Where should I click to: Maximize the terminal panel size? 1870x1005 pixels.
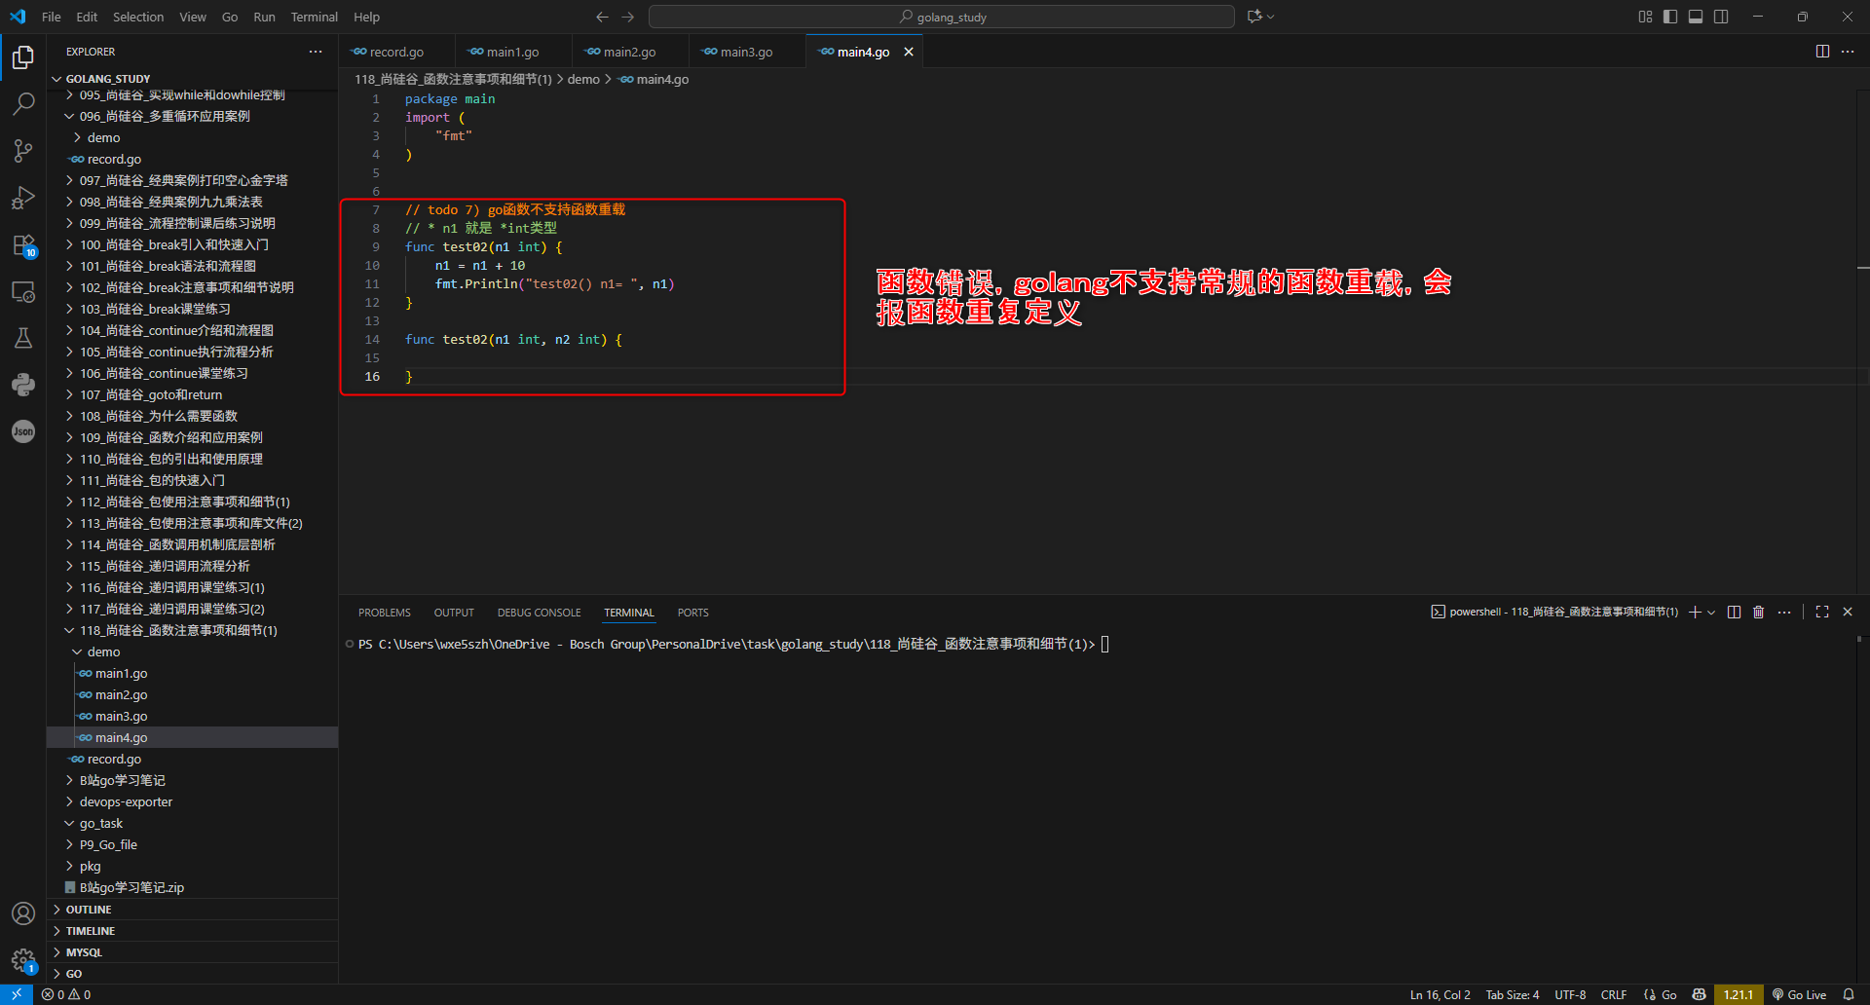[1822, 612]
